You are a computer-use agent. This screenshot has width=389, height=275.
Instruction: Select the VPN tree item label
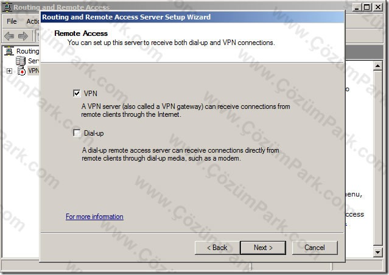point(33,71)
